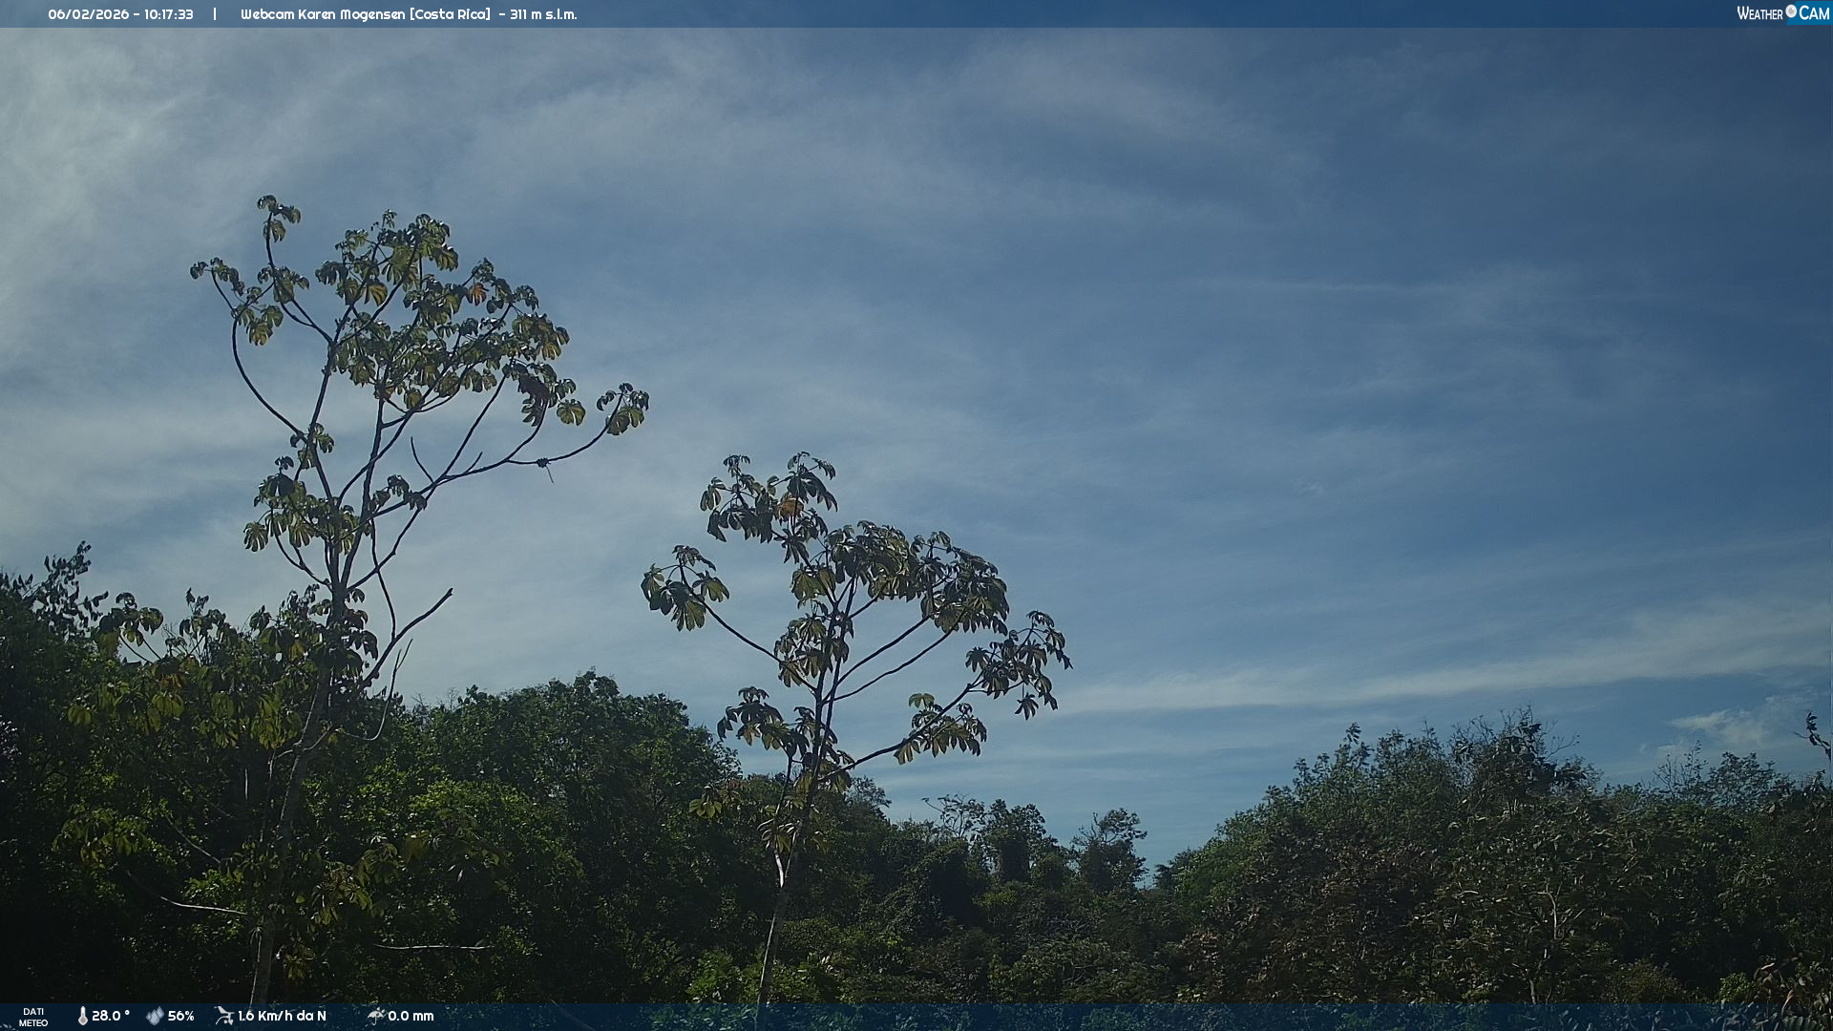Viewport: 1833px width, 1031px height.
Task: Click the wind windsock icon
Action: point(224,1016)
